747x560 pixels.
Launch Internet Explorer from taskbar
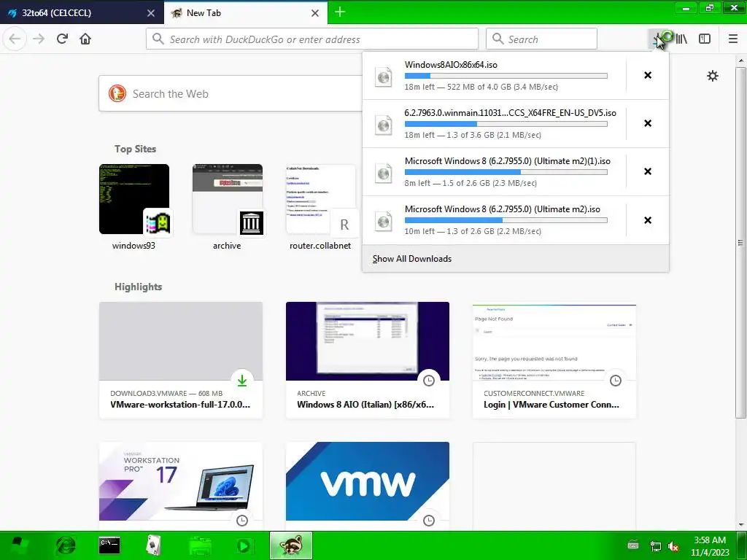tap(65, 545)
